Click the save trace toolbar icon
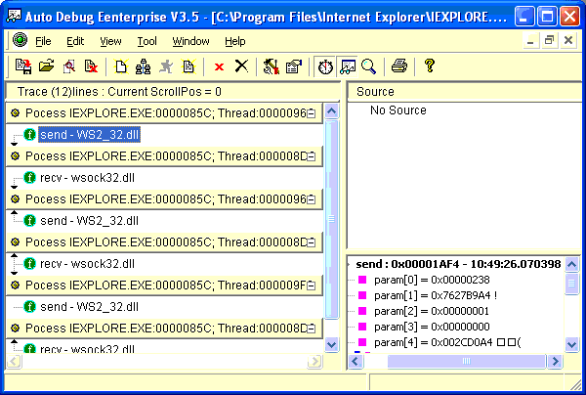The image size is (586, 395). (23, 66)
